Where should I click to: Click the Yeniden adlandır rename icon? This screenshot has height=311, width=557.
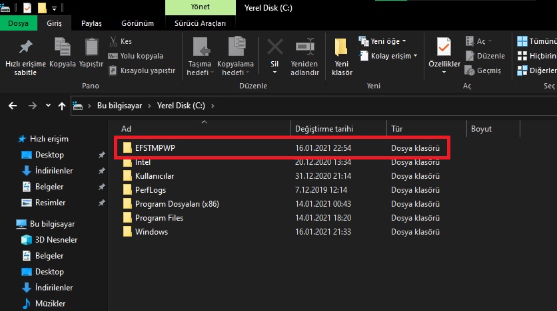tap(304, 47)
